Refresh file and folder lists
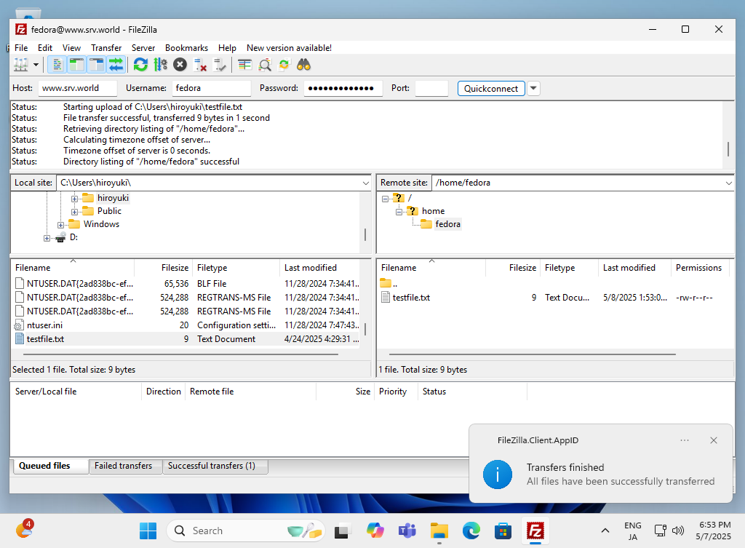 tap(140, 65)
